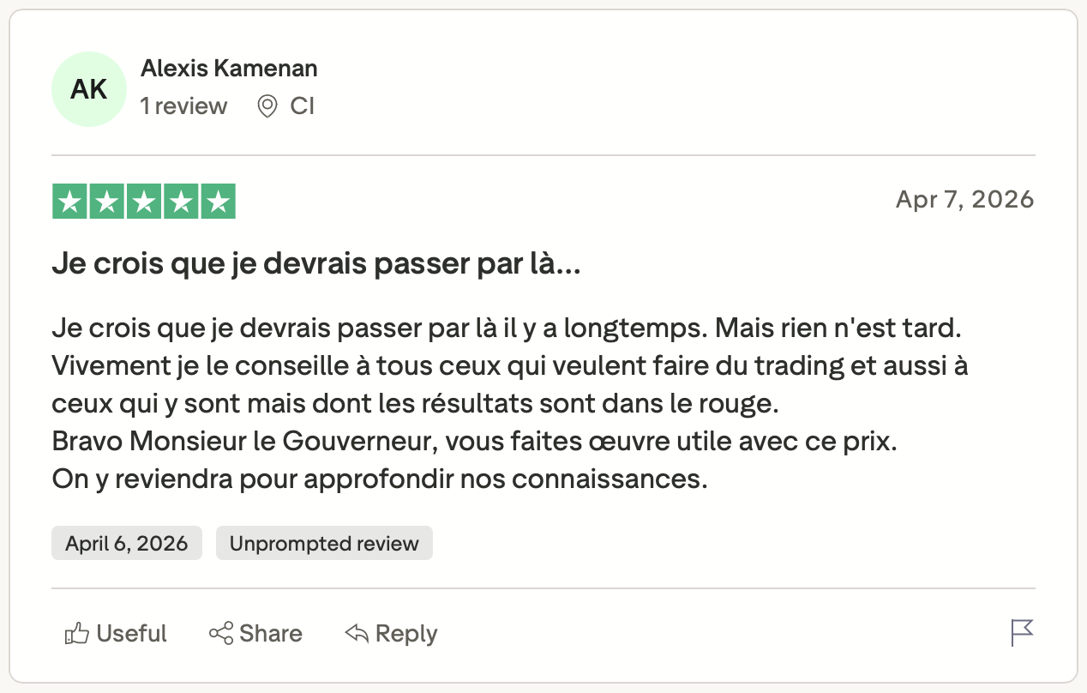Viewport: 1087px width, 693px height.
Task: Click the Share network icon
Action: pos(221,634)
